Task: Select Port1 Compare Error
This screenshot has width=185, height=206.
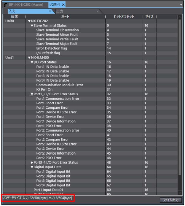Action: coord(90,108)
